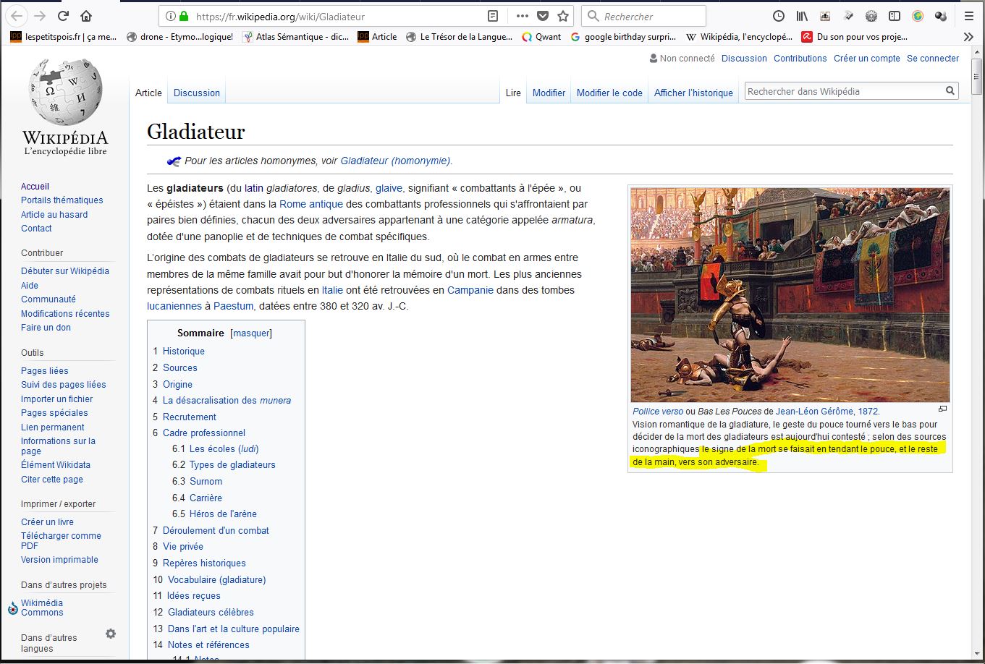The image size is (985, 664).
Task: Save page to Pocket
Action: (543, 16)
